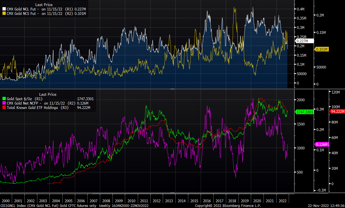Select the 2020 year on the timeline

257,201
